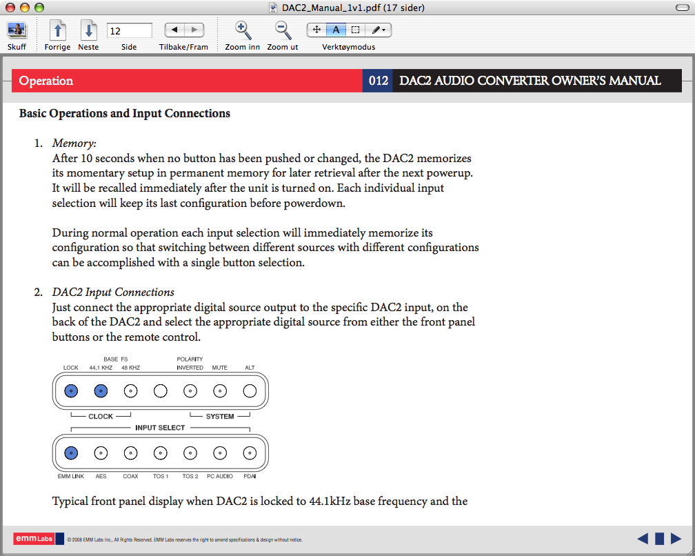Navigate forward with Fram arrow
The width and height of the screenshot is (695, 556).
[194, 30]
